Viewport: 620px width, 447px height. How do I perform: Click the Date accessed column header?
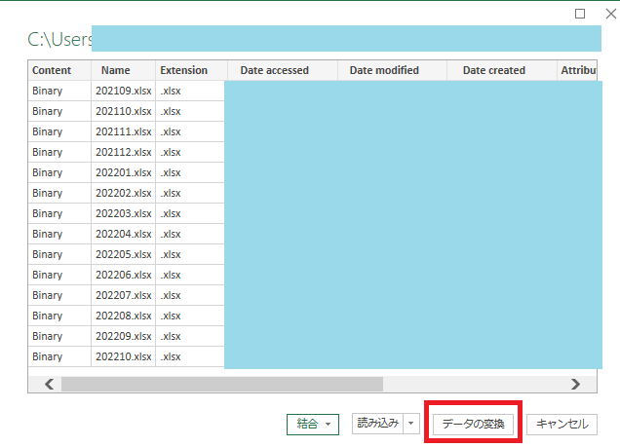point(283,70)
